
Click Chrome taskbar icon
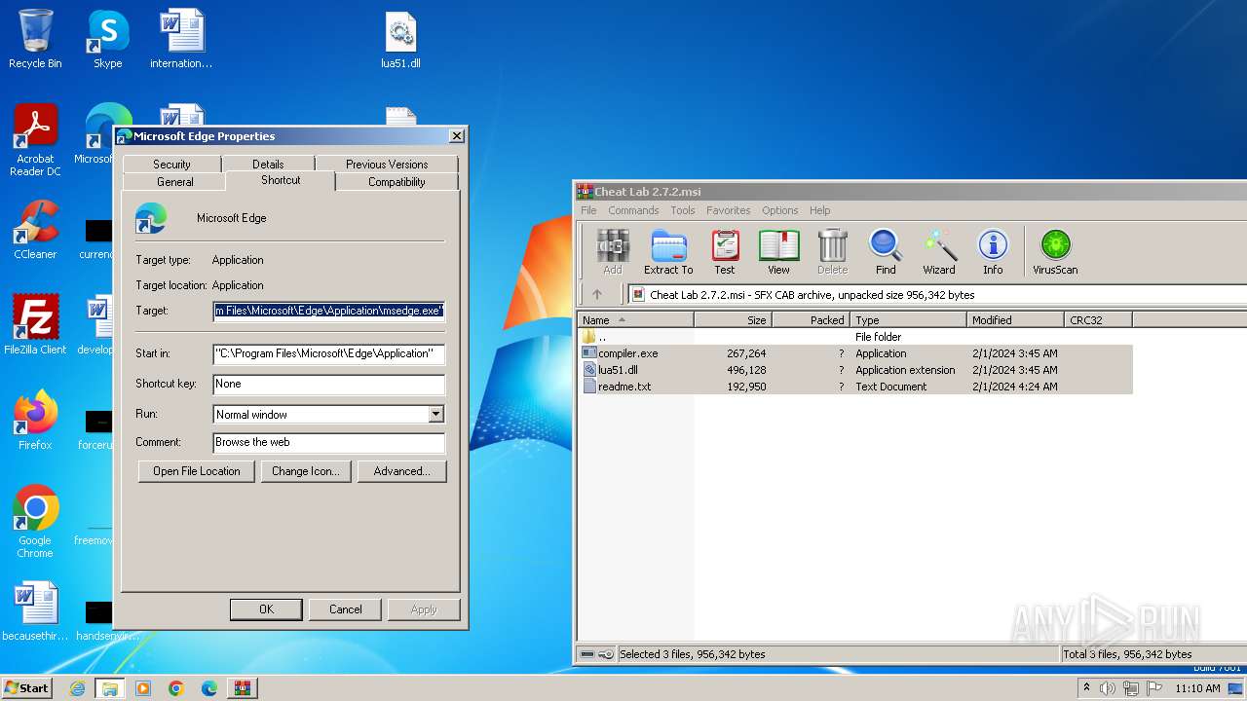click(176, 688)
